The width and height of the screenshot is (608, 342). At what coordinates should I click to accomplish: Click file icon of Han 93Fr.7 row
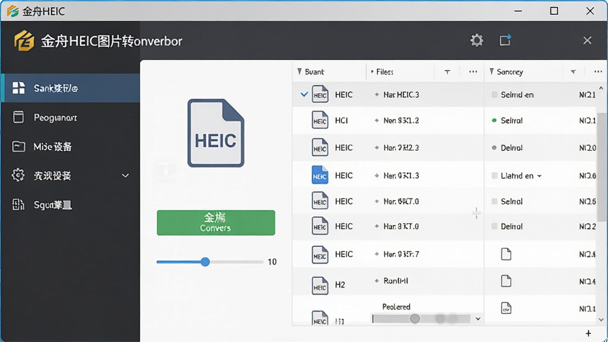click(320, 255)
